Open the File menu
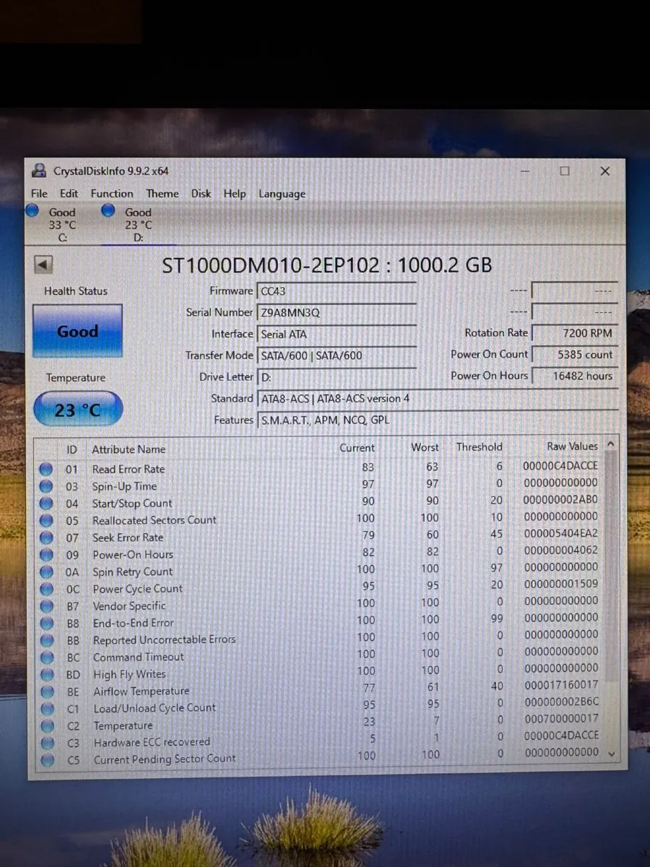 point(39,194)
